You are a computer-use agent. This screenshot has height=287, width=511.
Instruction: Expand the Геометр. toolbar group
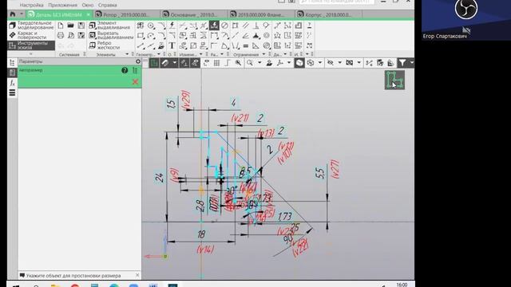click(x=159, y=54)
